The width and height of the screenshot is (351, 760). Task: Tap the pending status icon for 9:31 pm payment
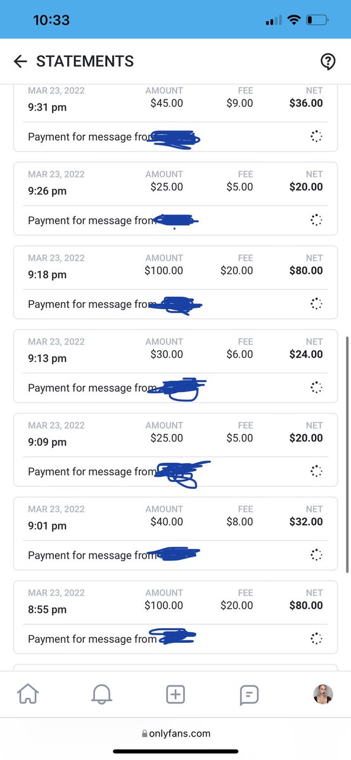(316, 137)
